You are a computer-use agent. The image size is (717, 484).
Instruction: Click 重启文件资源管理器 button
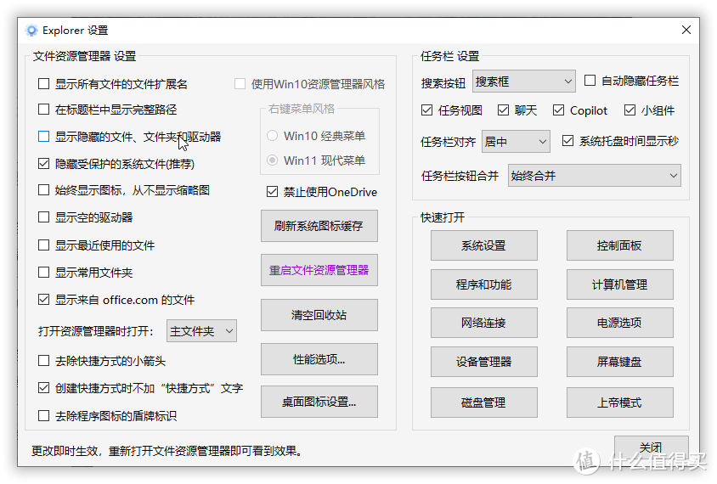[319, 270]
